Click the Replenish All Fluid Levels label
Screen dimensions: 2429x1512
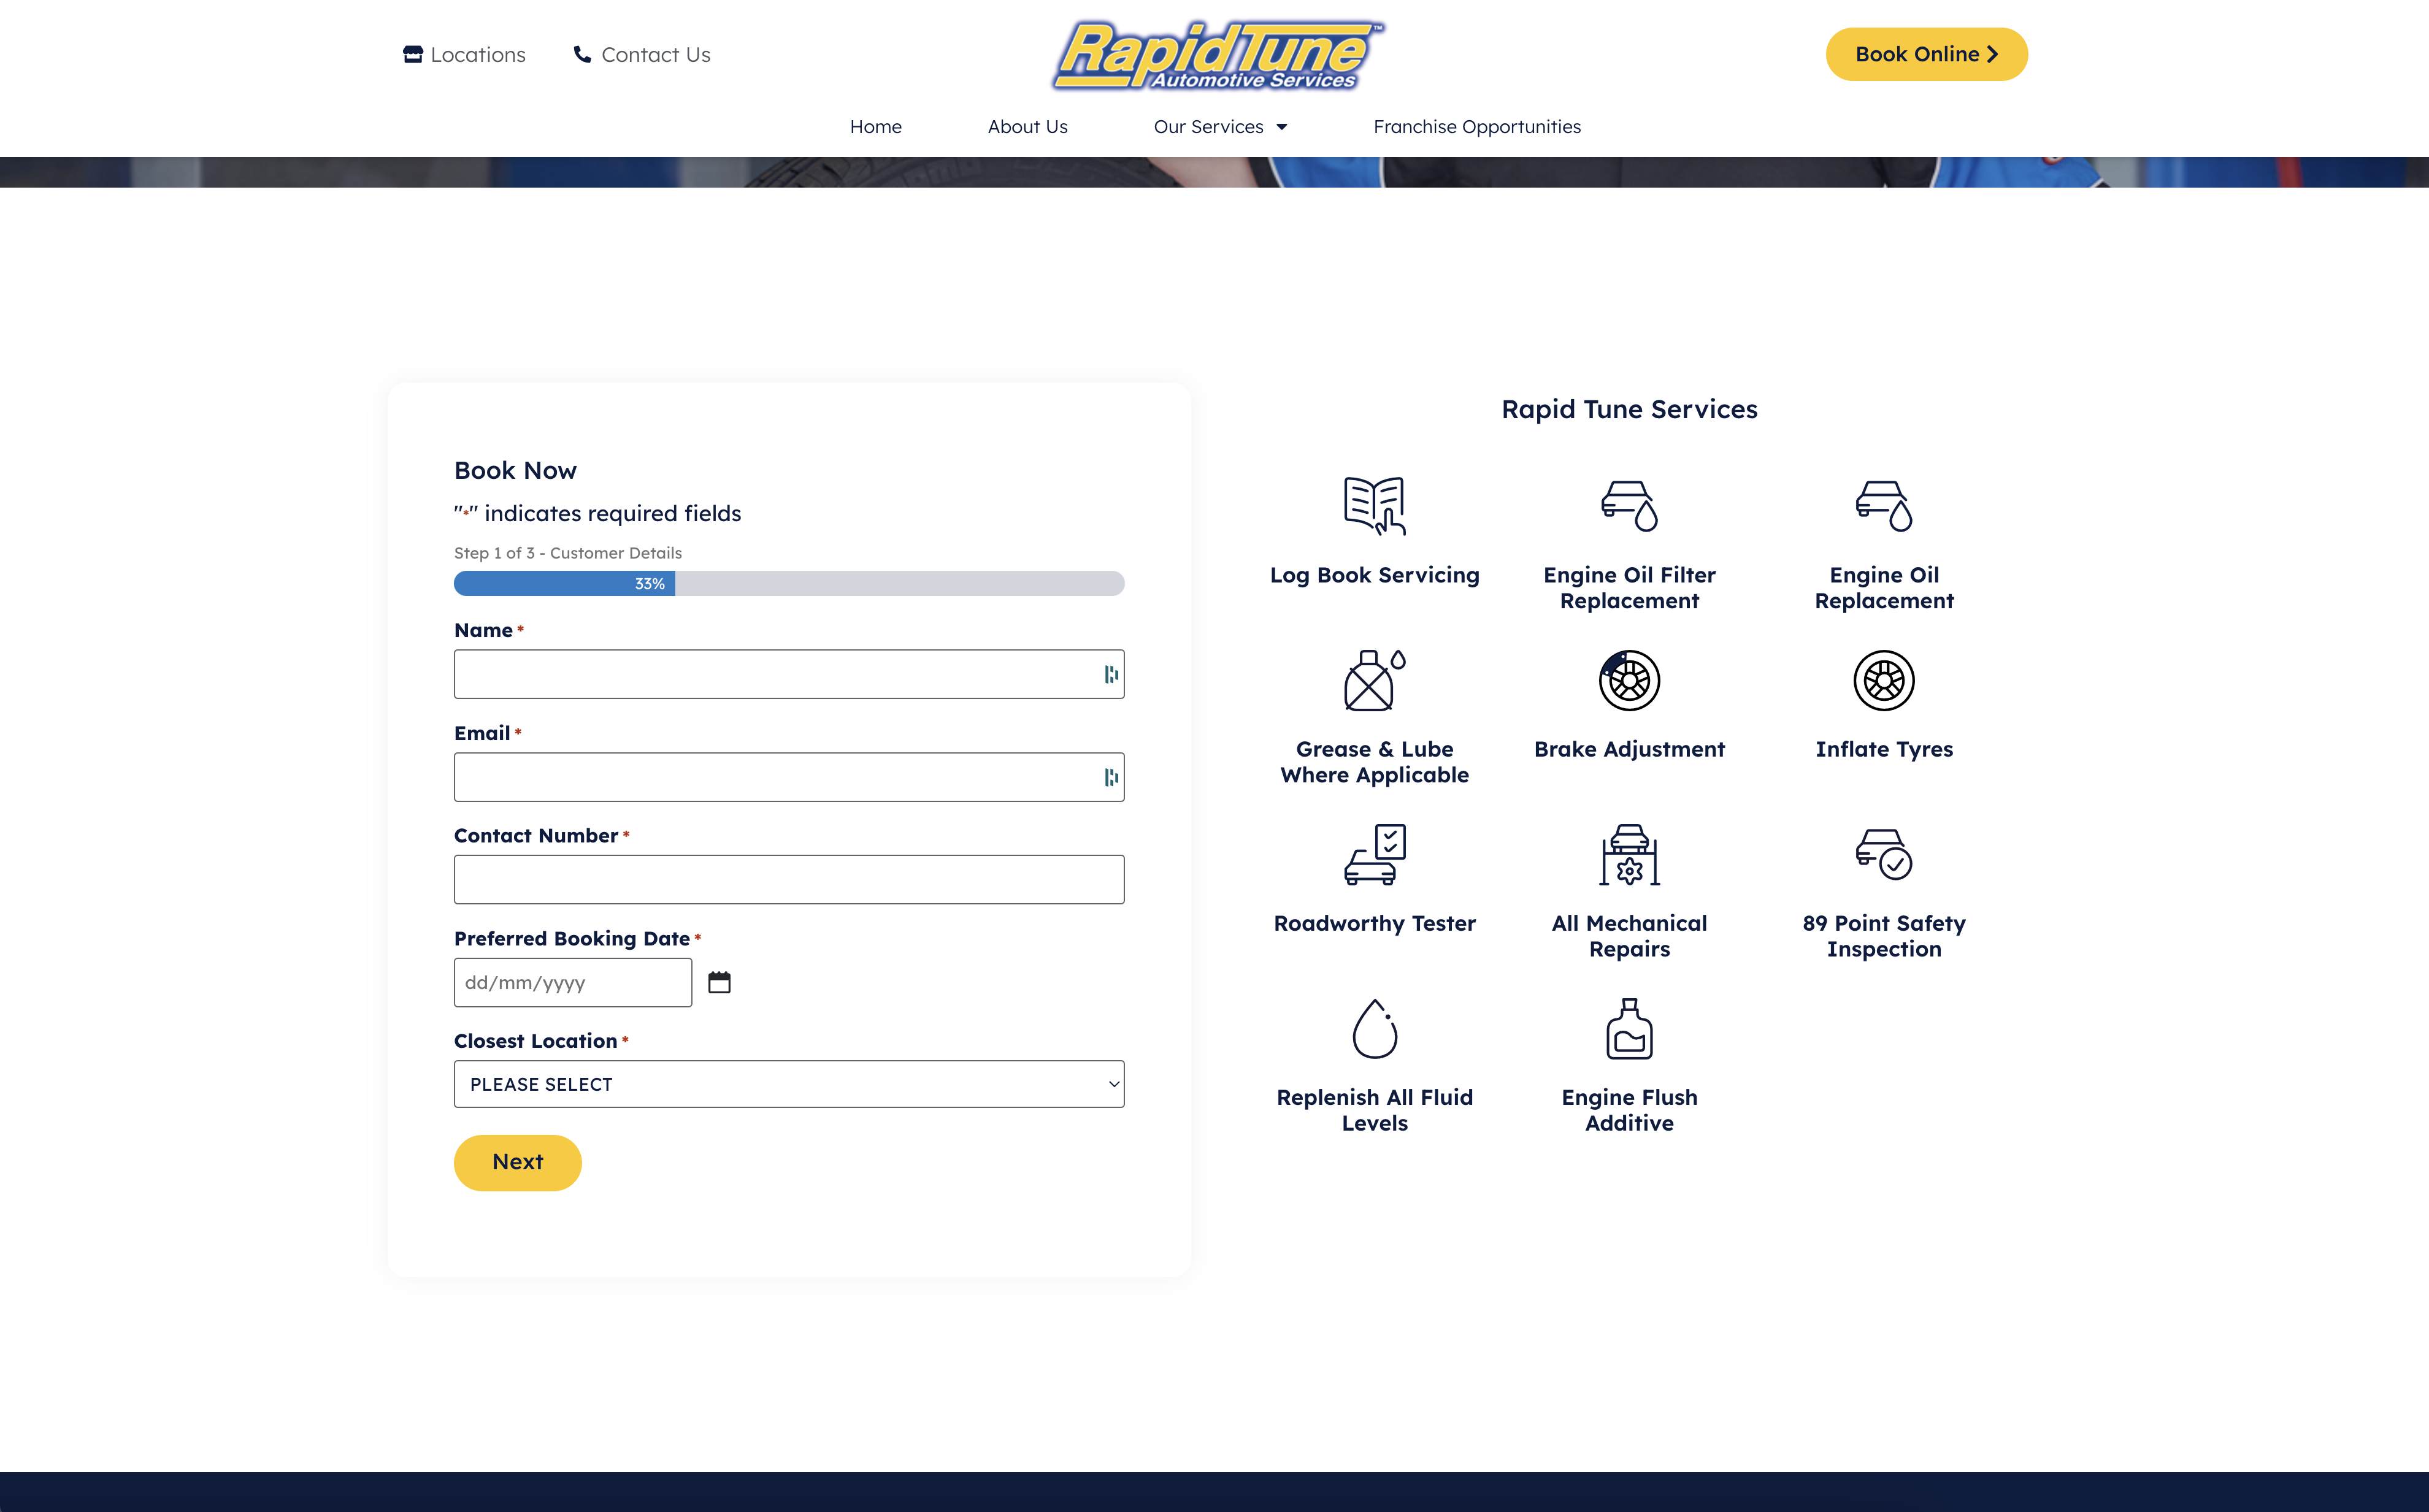[1375, 1110]
